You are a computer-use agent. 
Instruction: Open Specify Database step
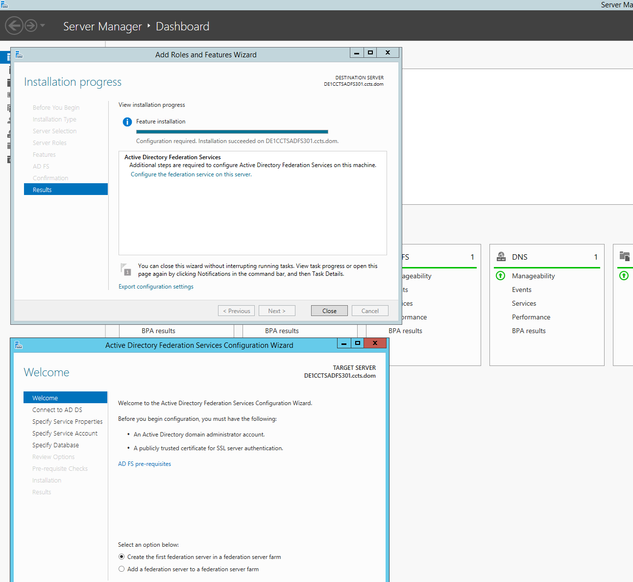pos(55,445)
